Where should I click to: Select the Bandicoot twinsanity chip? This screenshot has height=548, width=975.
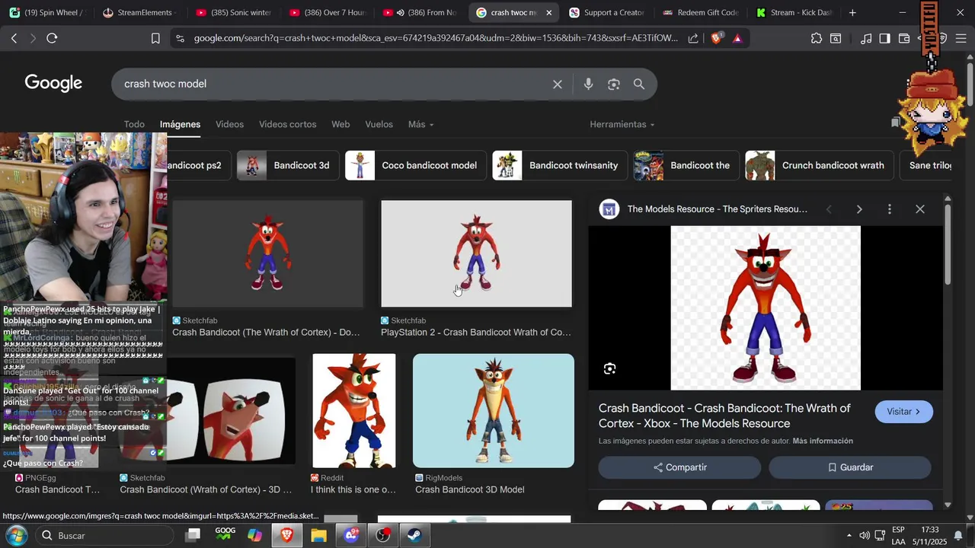(x=560, y=165)
